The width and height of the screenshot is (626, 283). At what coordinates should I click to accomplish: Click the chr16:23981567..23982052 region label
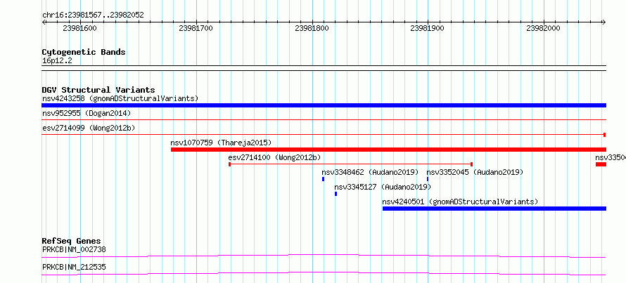click(93, 15)
